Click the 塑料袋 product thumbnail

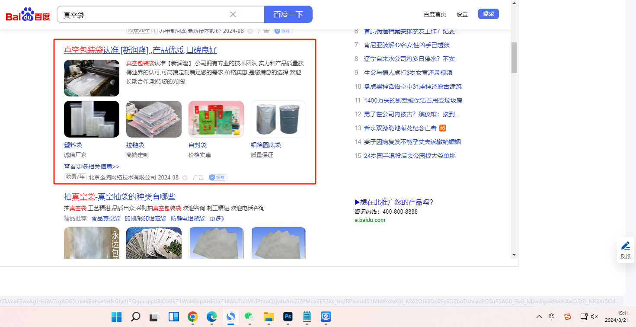click(92, 119)
